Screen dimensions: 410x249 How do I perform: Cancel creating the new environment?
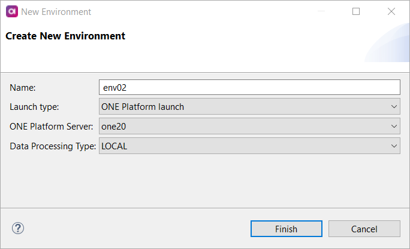pos(364,229)
